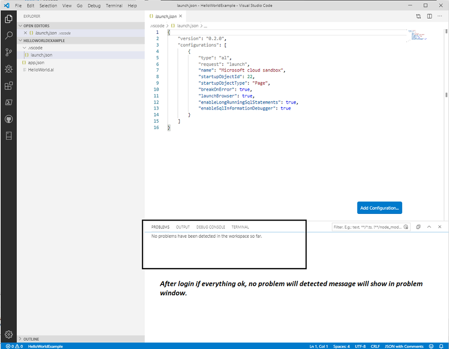Click the HelloWorldExample status bar item
449x349 pixels.
pyautogui.click(x=45, y=346)
